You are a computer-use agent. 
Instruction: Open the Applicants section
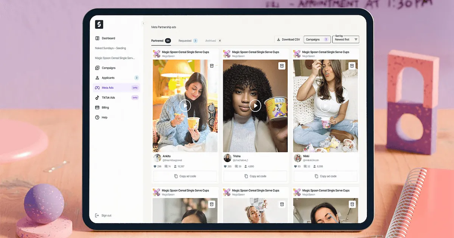point(117,78)
